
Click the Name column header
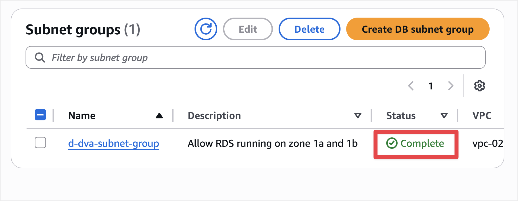[x=82, y=116]
